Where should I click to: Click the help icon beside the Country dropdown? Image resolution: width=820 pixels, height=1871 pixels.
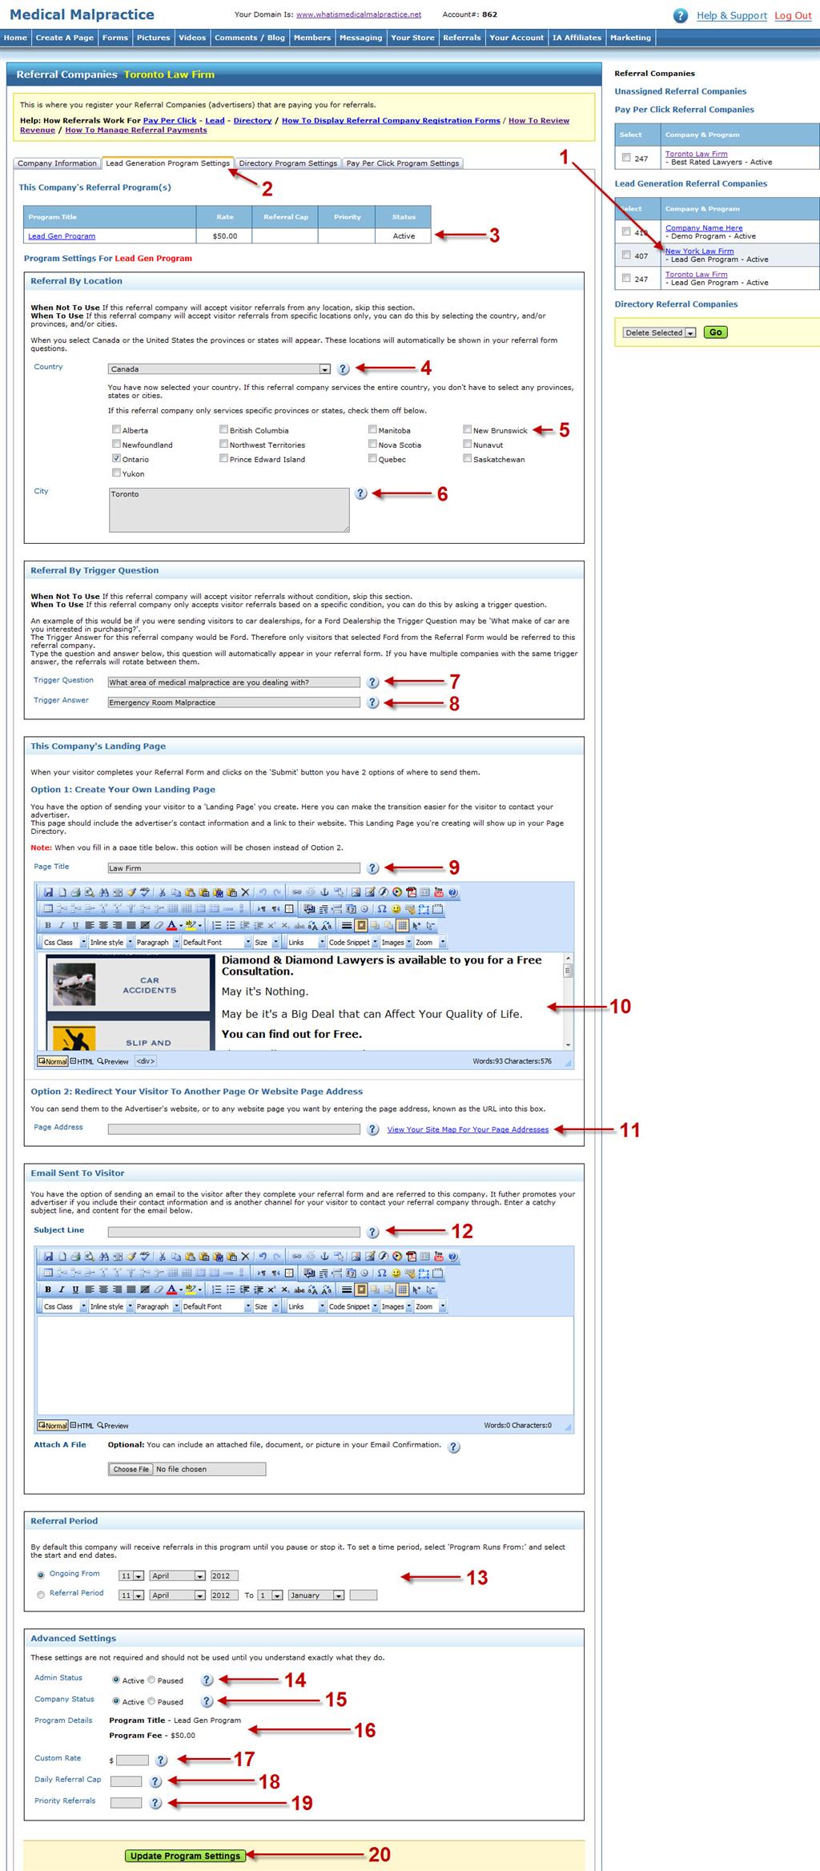coord(344,369)
